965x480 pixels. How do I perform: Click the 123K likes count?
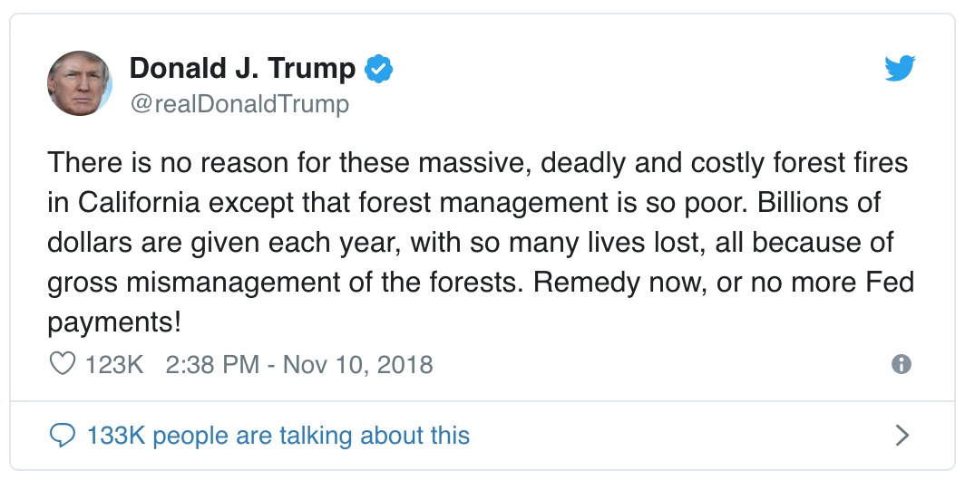[114, 364]
